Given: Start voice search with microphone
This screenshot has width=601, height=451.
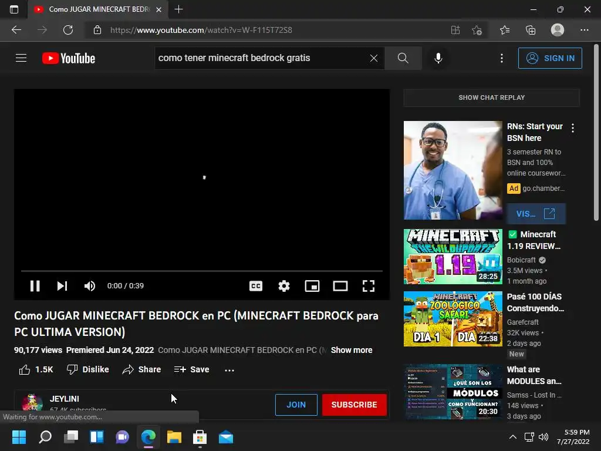Looking at the screenshot, I should click(x=438, y=58).
